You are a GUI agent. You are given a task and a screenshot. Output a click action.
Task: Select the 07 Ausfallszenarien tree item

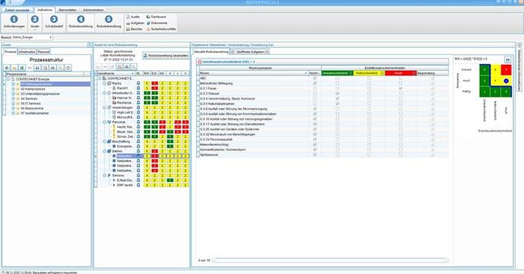click(x=35, y=113)
